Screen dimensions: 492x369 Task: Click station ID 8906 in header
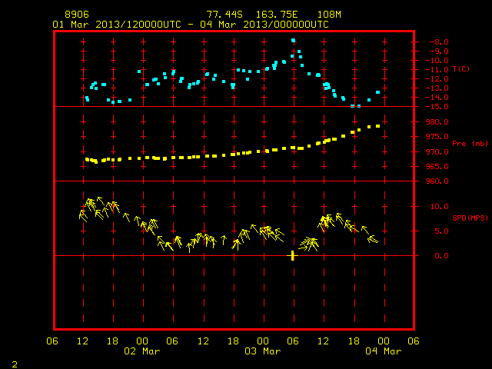pos(77,15)
